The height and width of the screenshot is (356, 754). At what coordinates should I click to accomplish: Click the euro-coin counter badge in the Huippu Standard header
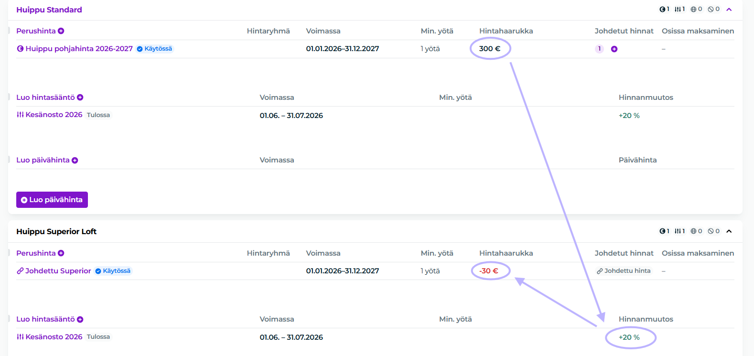[x=664, y=9]
